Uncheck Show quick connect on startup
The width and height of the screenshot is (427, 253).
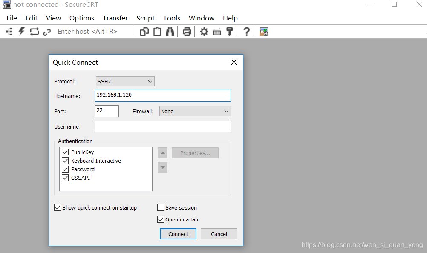click(x=58, y=207)
